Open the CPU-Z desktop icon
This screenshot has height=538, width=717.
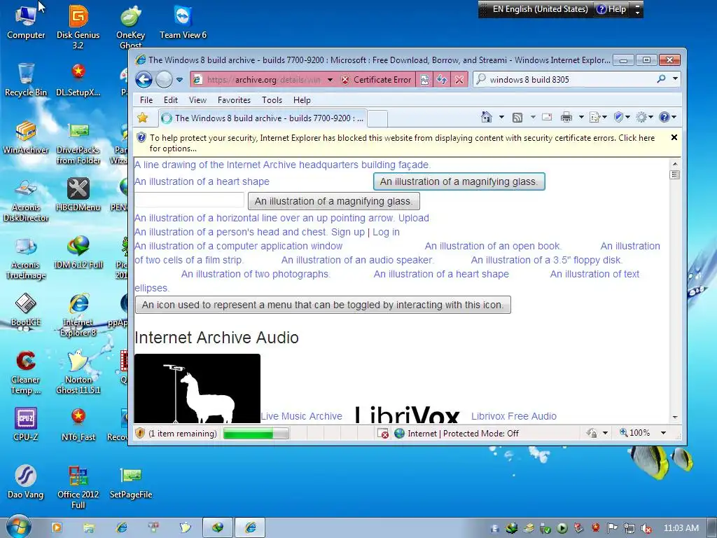click(26, 424)
